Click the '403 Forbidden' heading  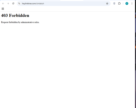click(15, 16)
